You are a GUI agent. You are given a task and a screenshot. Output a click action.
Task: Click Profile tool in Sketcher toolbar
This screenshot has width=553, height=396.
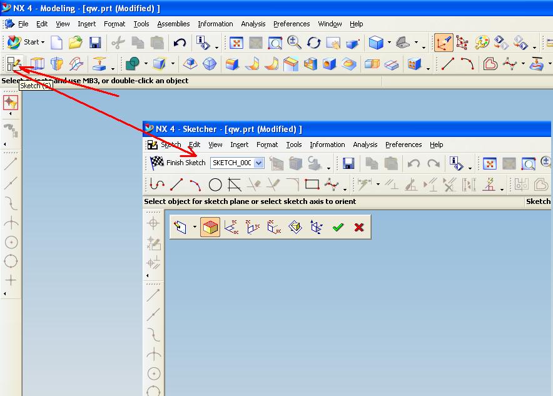tap(157, 185)
